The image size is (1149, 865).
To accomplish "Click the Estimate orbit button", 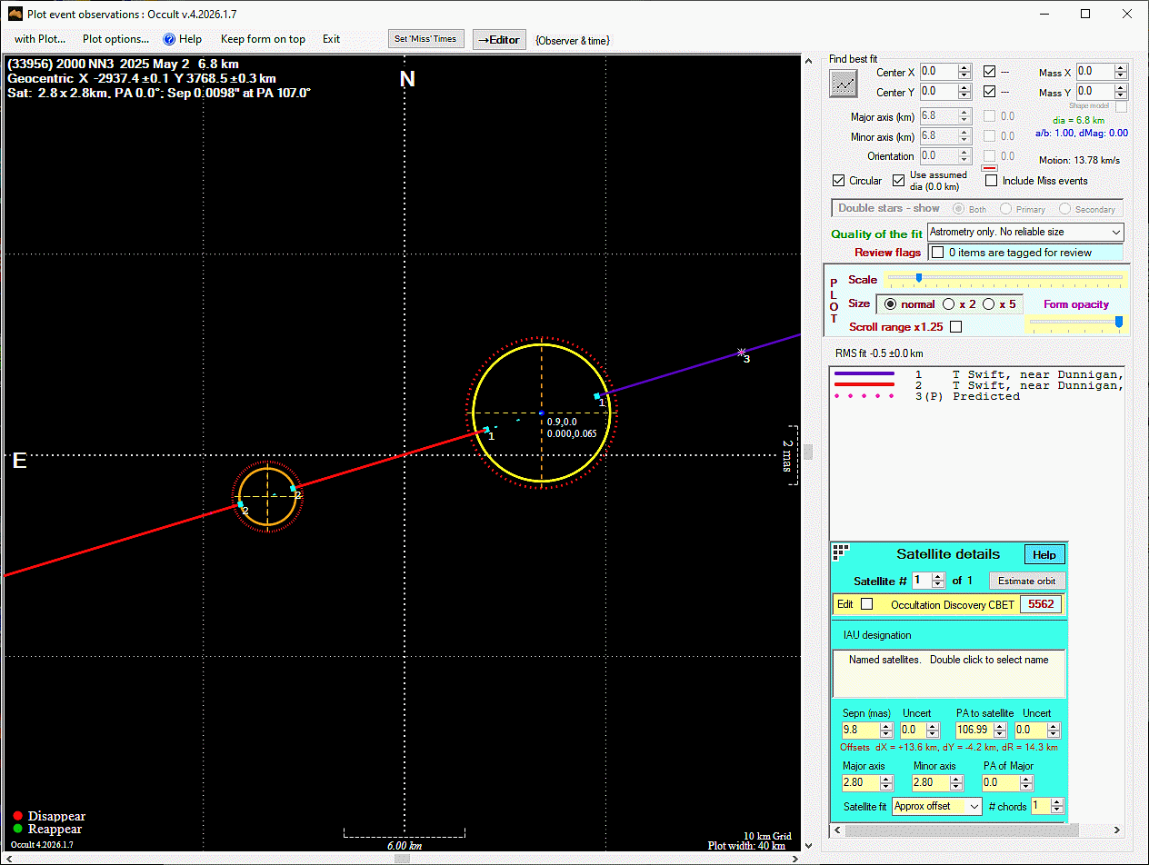I will 1026,581.
